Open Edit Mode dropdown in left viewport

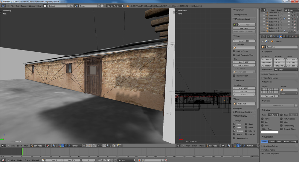tap(38, 146)
